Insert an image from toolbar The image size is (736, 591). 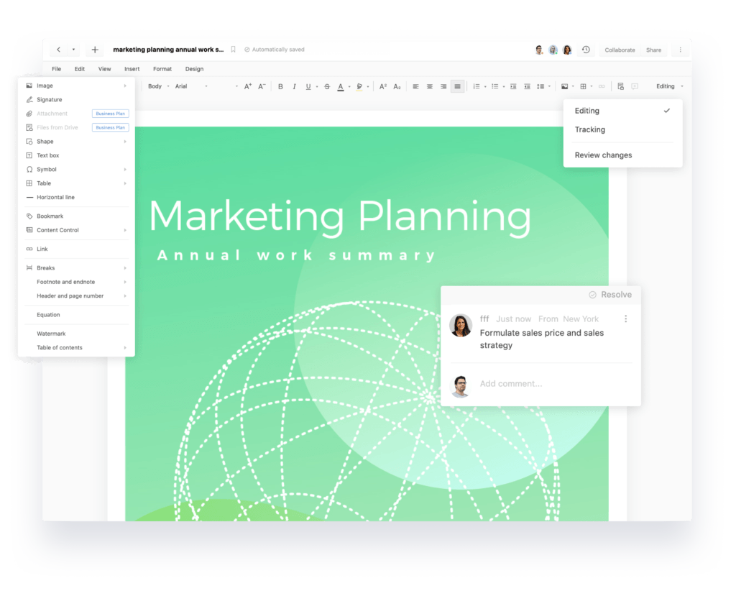[x=565, y=86]
